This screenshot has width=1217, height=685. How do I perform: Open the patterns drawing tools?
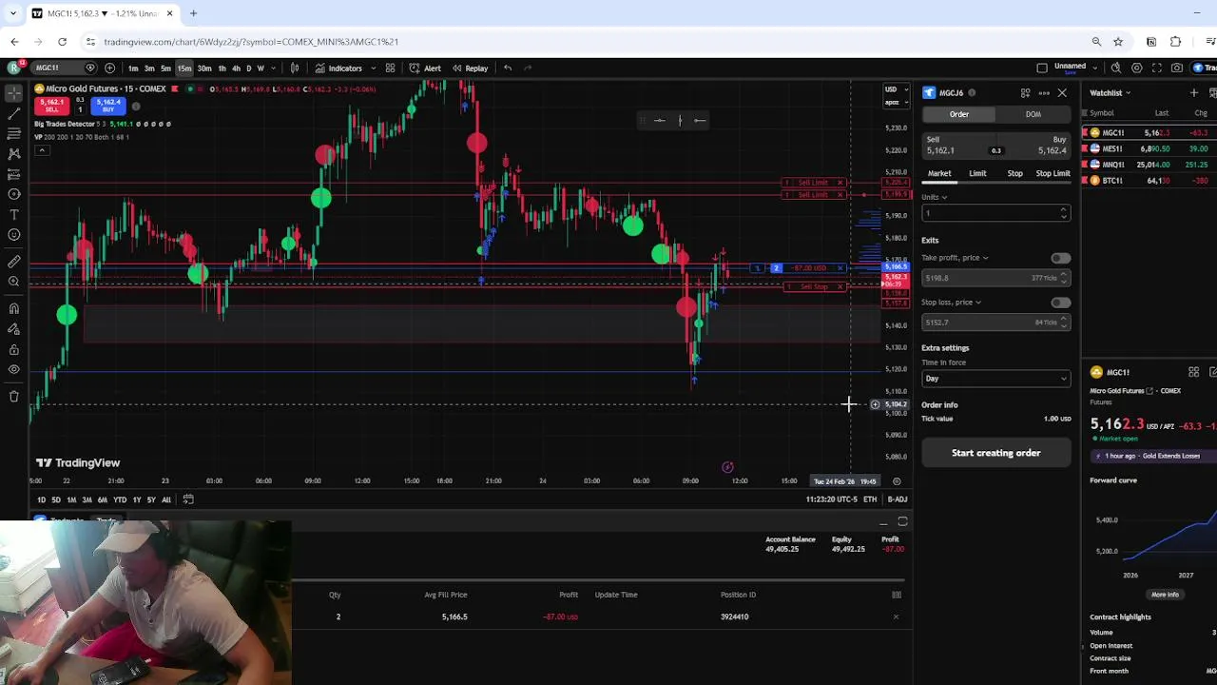(13, 153)
